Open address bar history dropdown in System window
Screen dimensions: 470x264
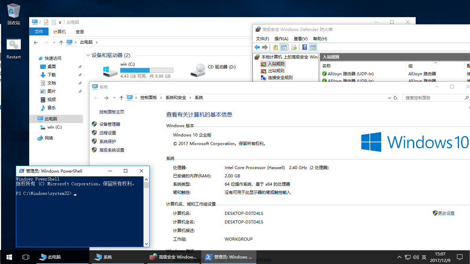[x=389, y=98]
